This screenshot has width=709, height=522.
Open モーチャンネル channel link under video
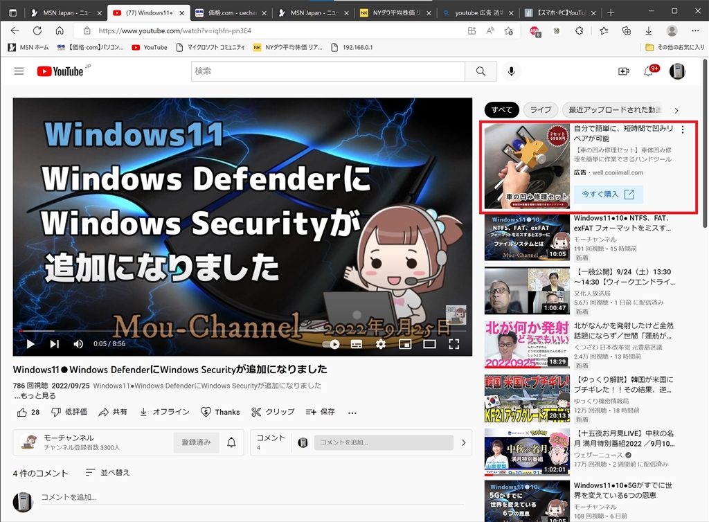[69, 438]
